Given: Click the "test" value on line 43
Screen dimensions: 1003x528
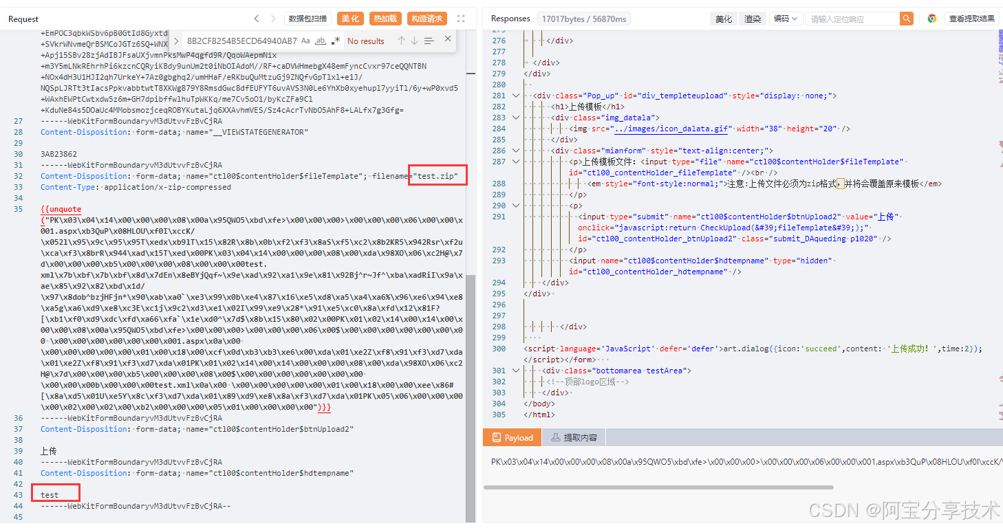Looking at the screenshot, I should point(50,495).
